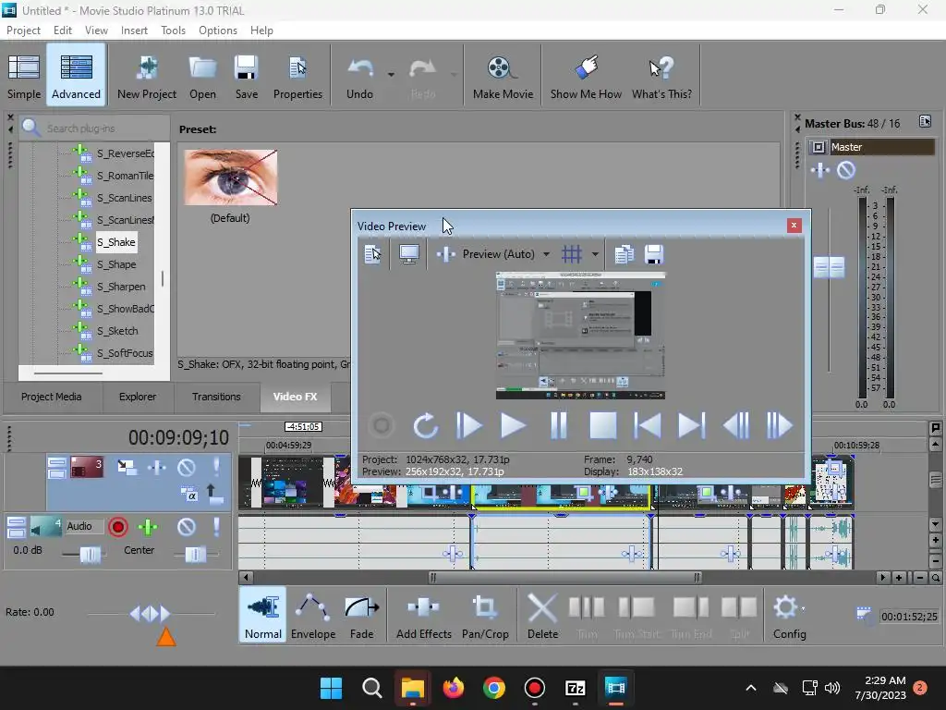This screenshot has width=946, height=710.
Task: Toggle preview overlay grid icon
Action: click(571, 254)
